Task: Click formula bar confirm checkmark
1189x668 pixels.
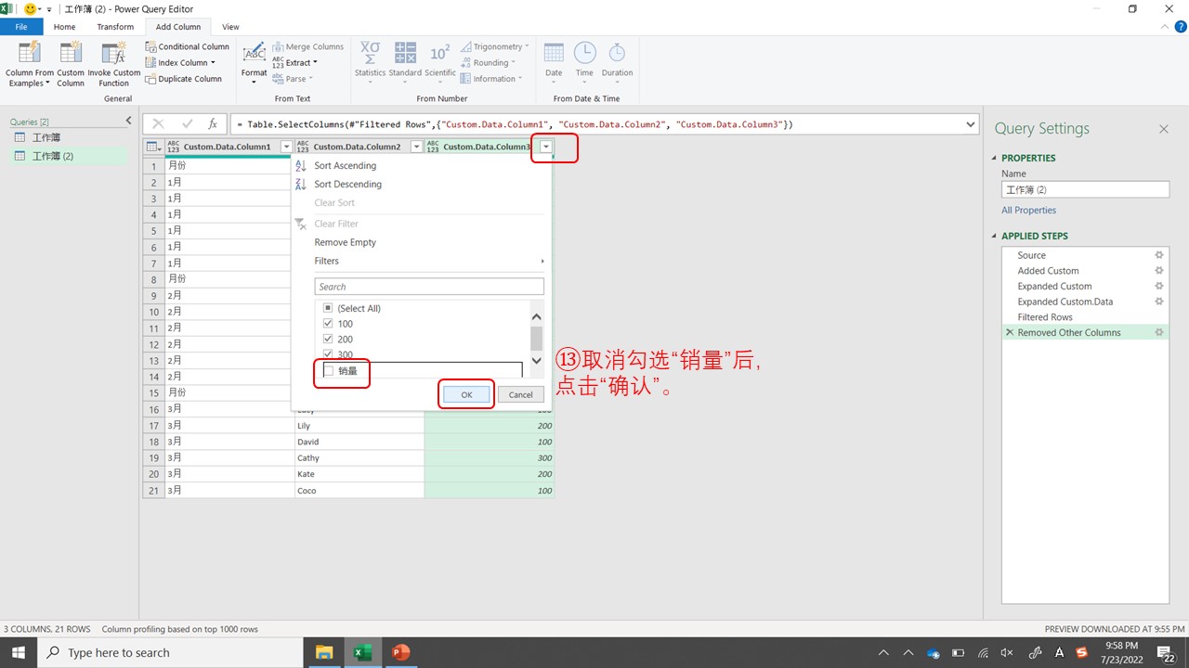Action: (187, 124)
